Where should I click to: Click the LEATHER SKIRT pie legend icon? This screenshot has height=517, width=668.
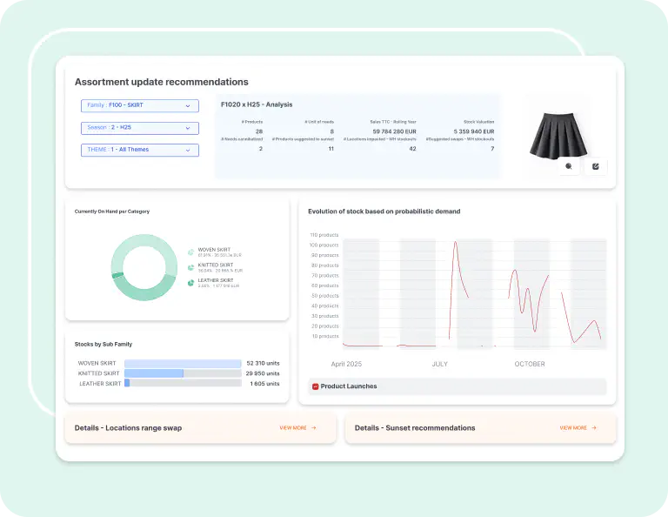190,283
